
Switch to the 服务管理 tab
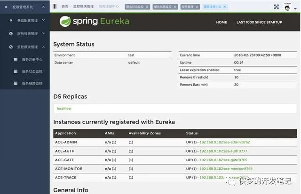(x=188, y=7)
